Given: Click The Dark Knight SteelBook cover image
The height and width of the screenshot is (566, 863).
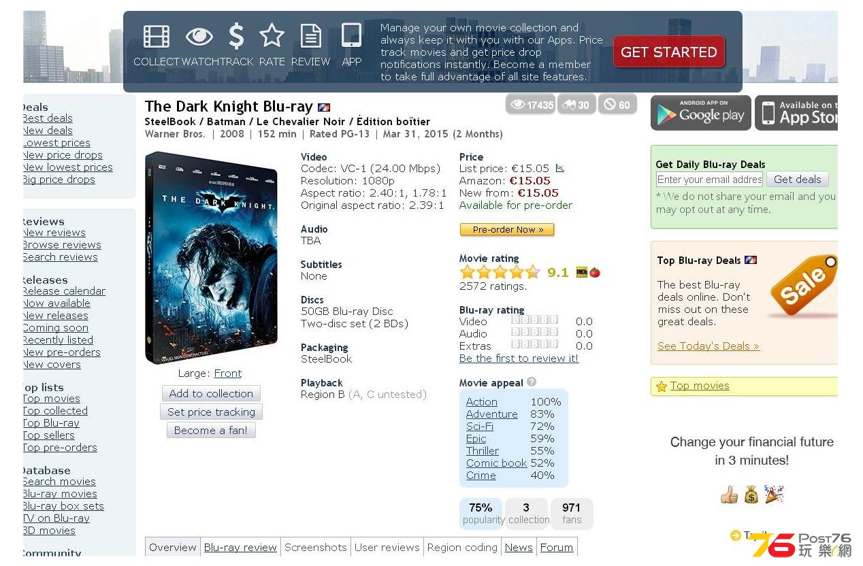Looking at the screenshot, I should 211,258.
